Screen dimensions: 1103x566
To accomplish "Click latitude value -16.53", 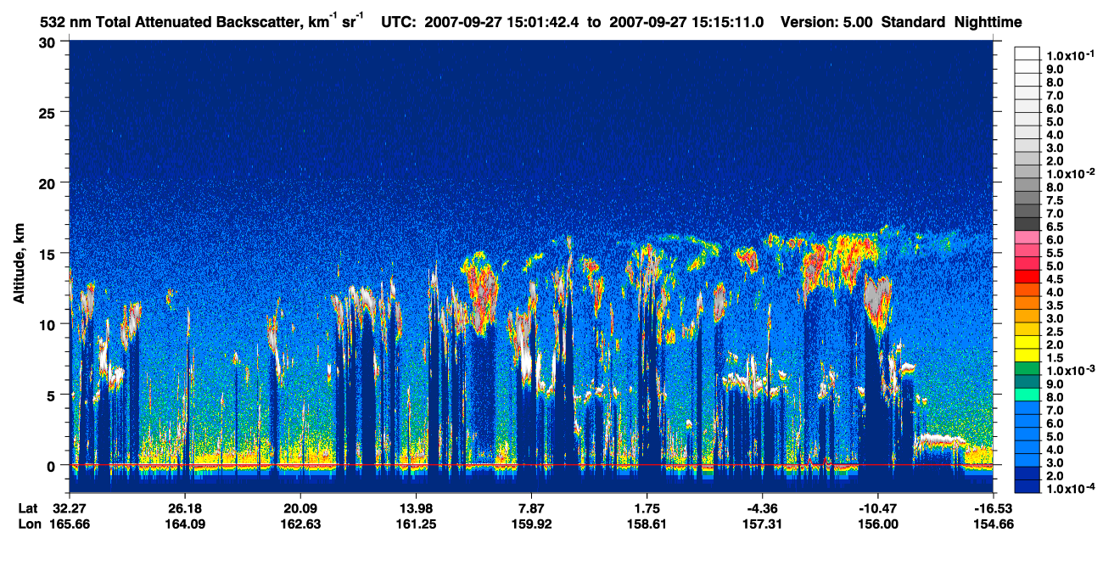I will 993,507.
